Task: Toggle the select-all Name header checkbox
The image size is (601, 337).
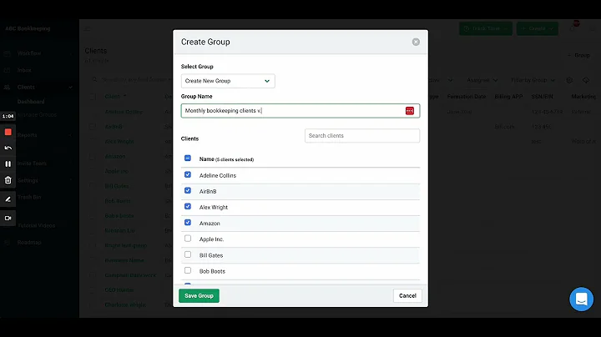Action: [188, 158]
